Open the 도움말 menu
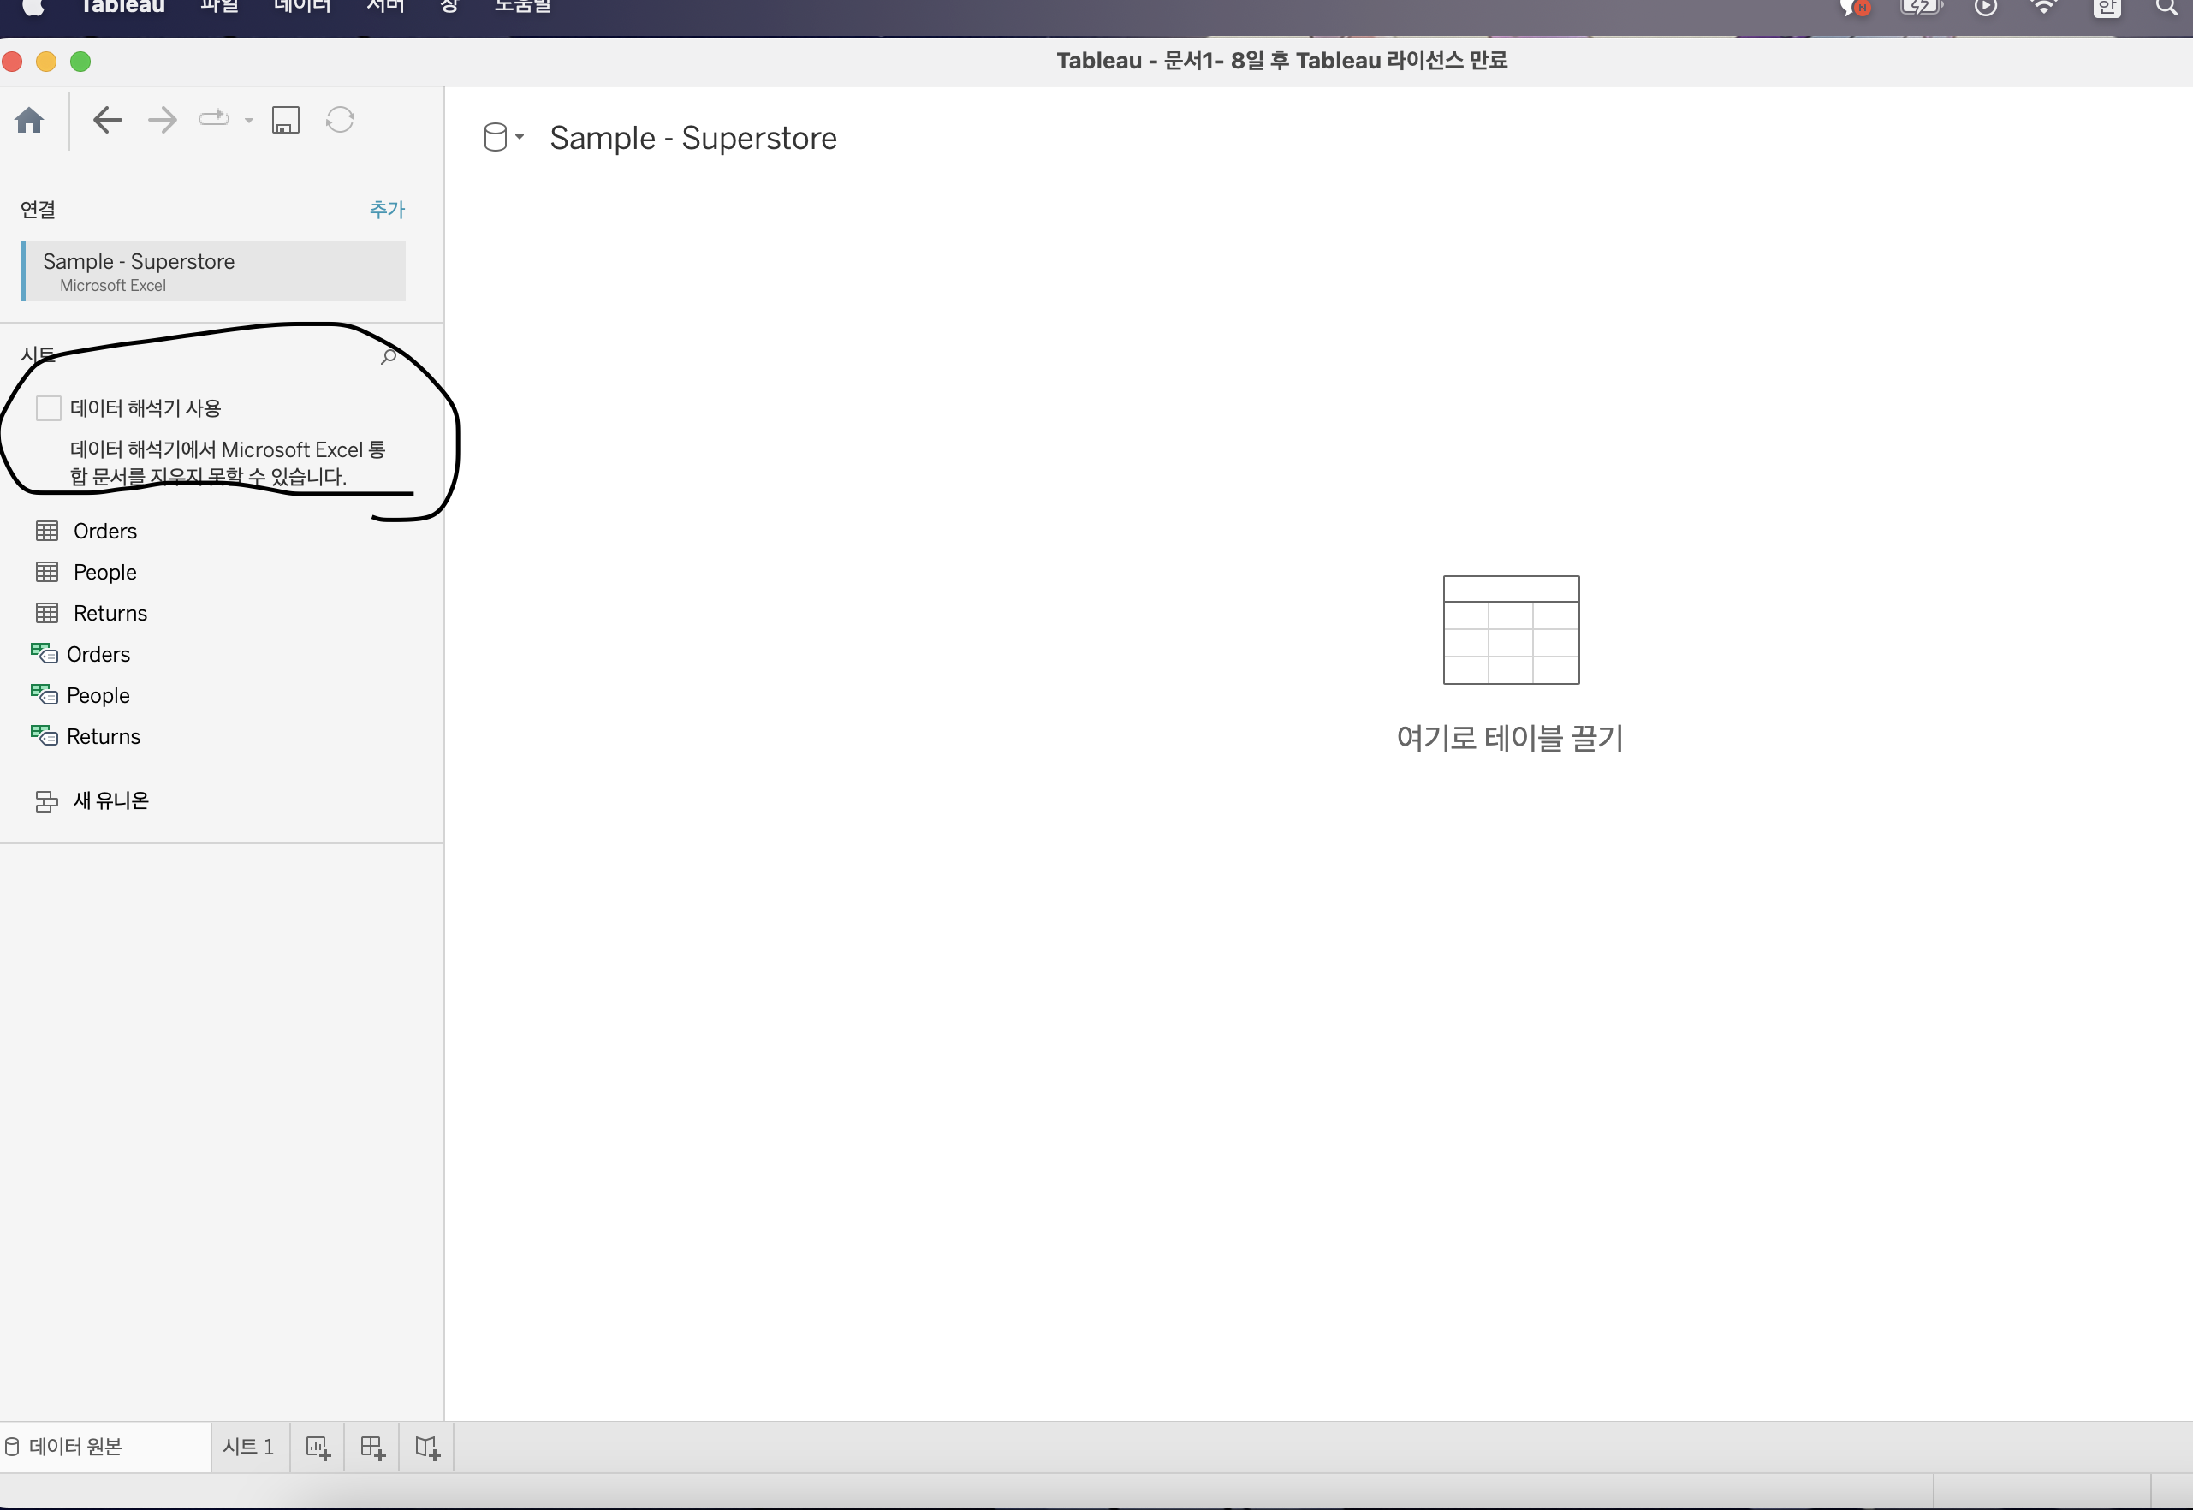2193x1510 pixels. pos(522,8)
